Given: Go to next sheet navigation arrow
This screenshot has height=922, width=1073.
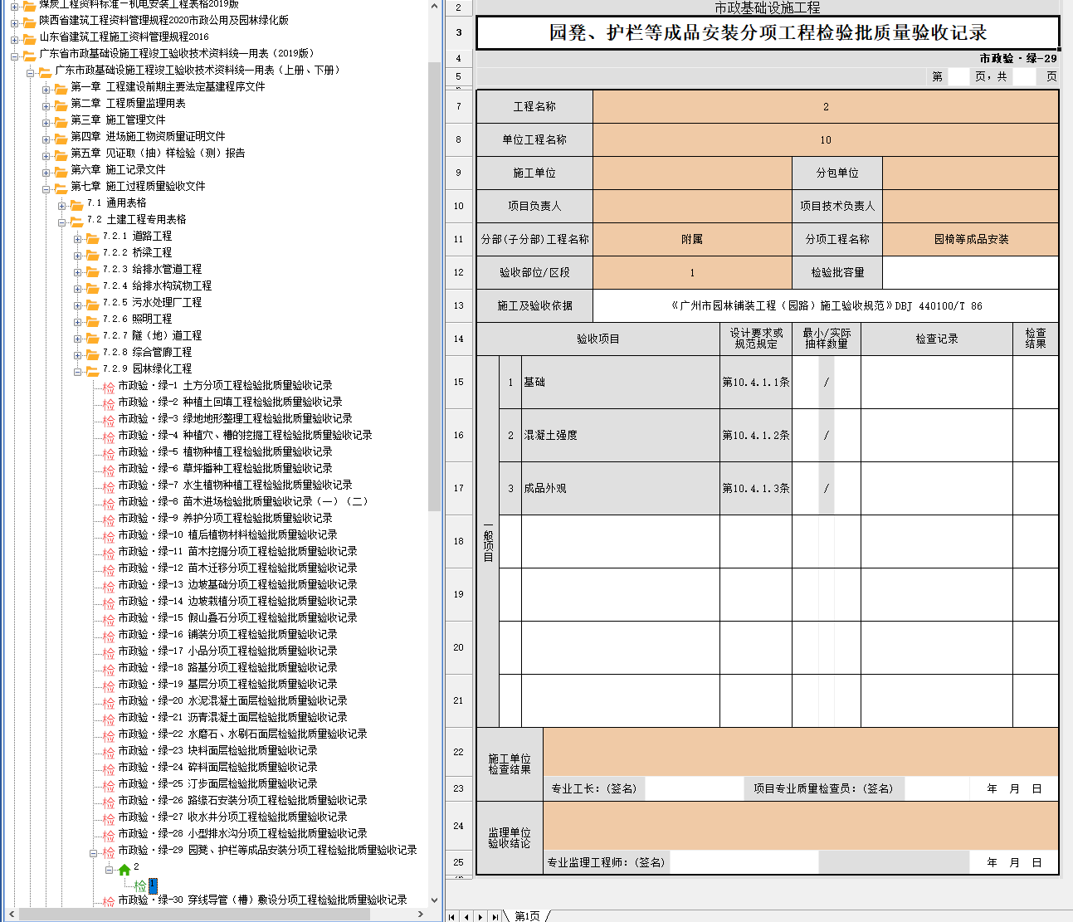Looking at the screenshot, I should [x=480, y=916].
